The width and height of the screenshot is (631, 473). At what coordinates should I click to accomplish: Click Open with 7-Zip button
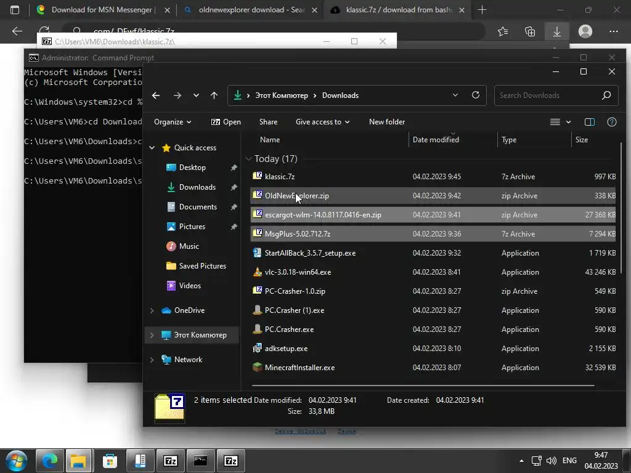click(x=226, y=122)
